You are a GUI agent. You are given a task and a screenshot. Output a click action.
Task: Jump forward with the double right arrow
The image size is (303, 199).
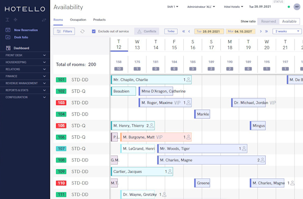click(266, 31)
